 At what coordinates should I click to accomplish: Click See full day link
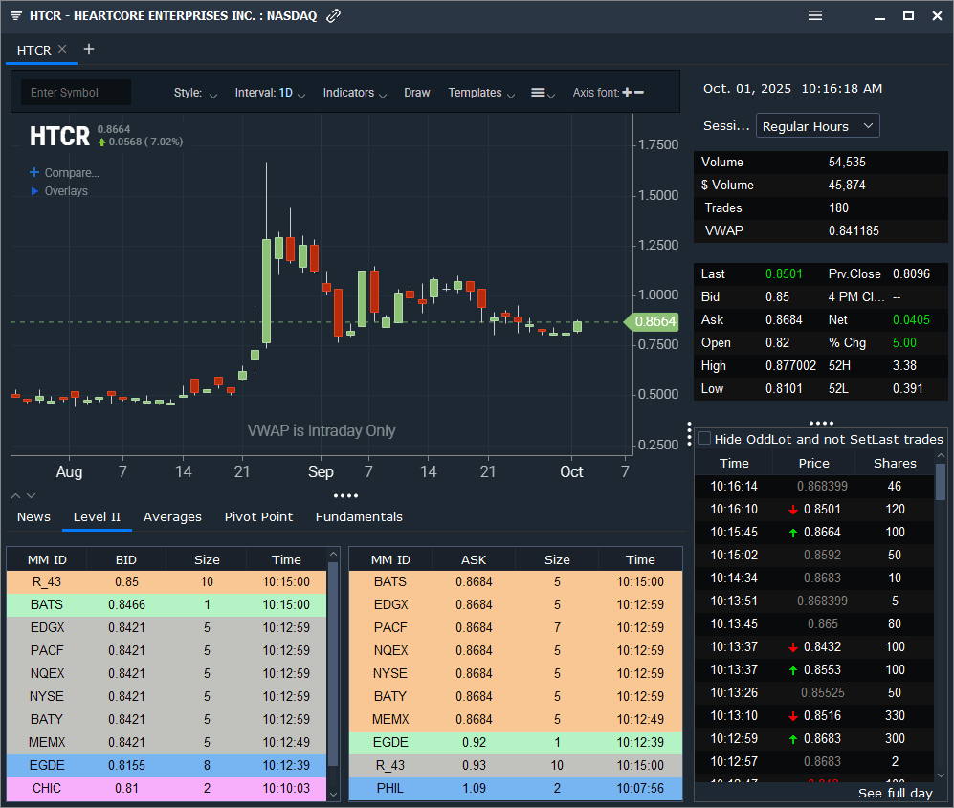point(895,793)
